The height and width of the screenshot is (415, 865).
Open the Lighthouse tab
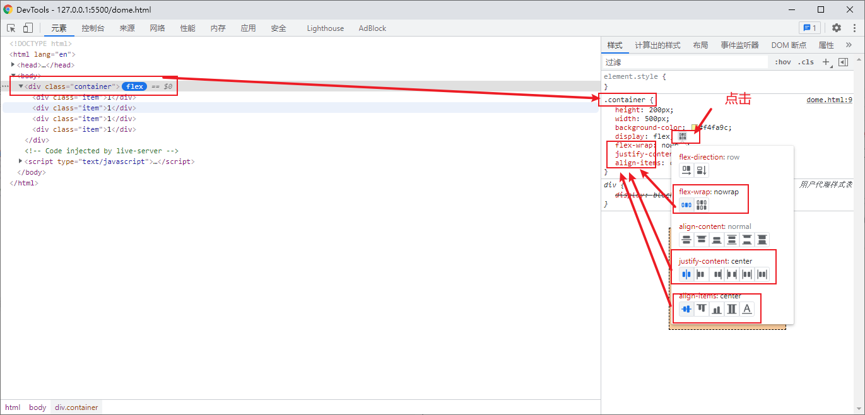(326, 28)
